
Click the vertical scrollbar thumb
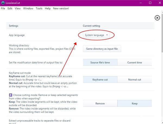click(x=162, y=33)
